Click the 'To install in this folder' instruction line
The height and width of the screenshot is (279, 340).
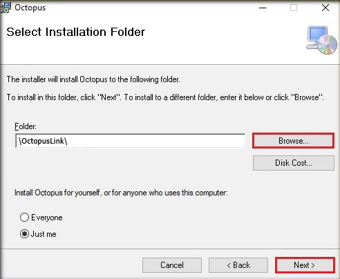[x=165, y=97]
